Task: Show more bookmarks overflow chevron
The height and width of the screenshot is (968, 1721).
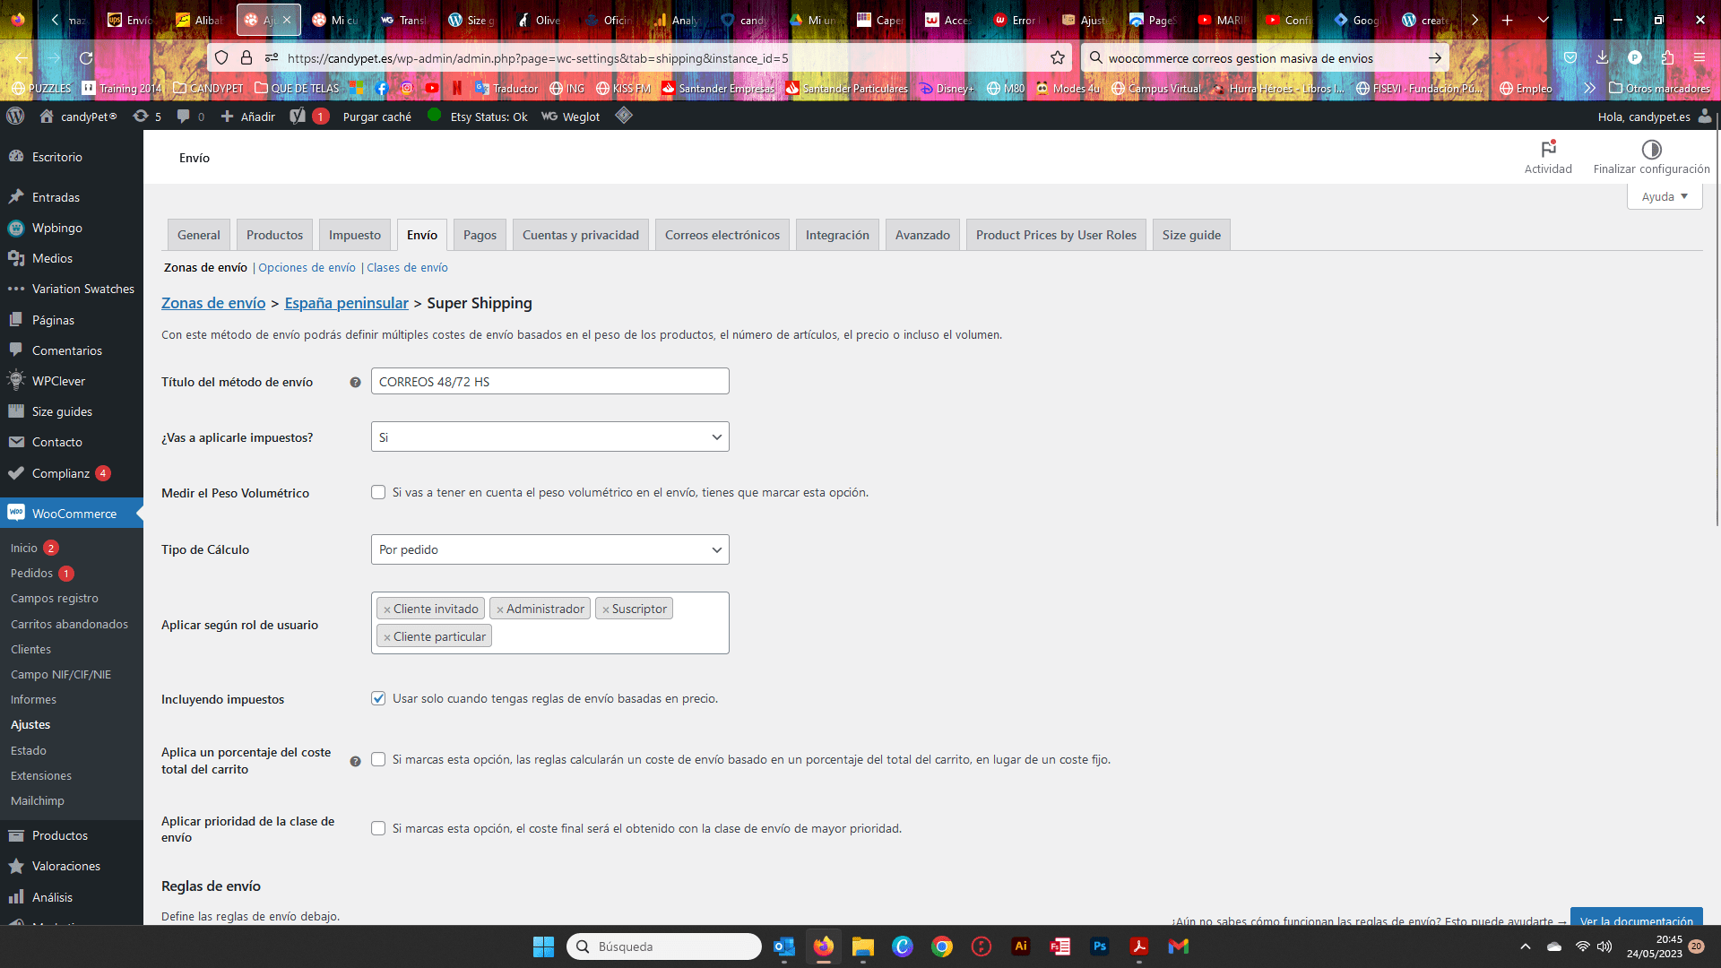Action: coord(1589,88)
